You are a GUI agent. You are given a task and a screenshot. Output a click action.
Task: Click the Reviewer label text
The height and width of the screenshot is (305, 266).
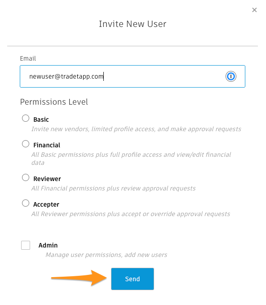point(47,179)
